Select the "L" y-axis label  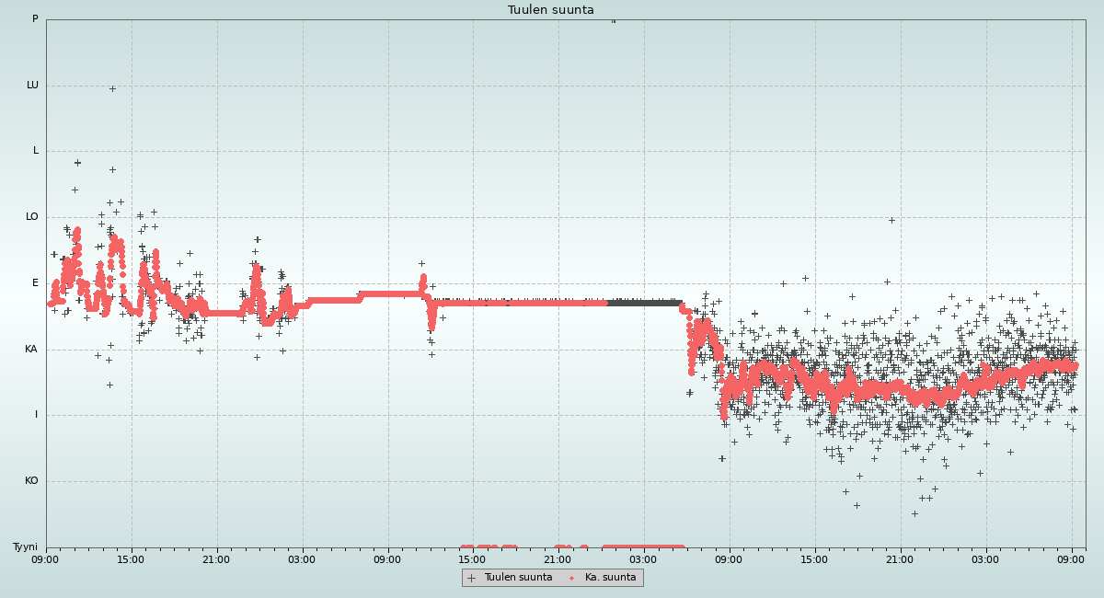36,151
